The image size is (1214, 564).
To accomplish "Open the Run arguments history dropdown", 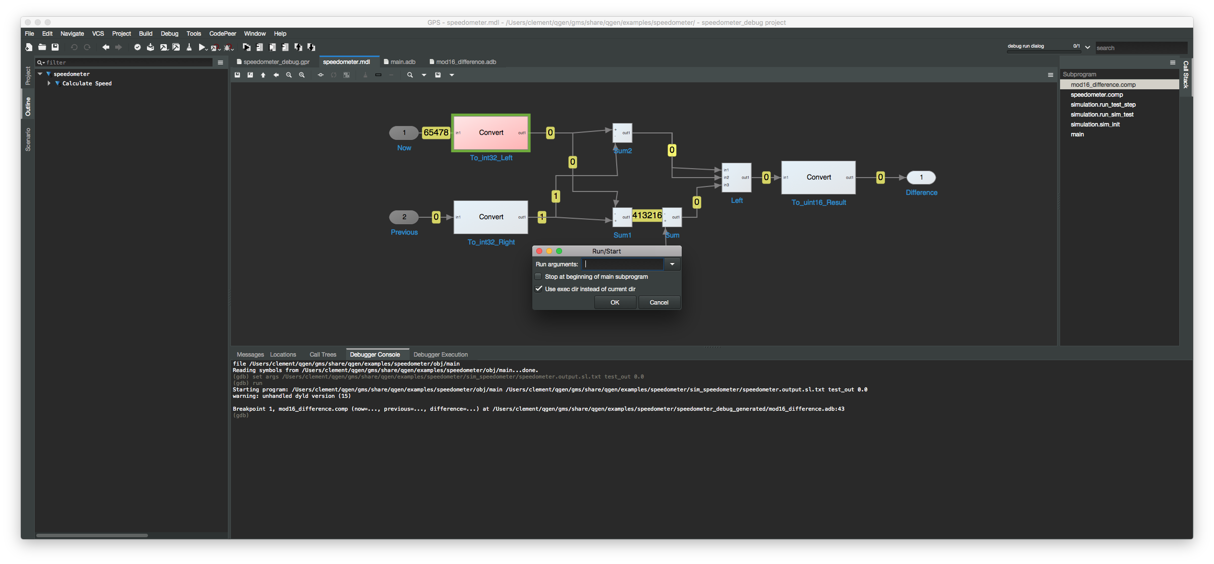I will (x=672, y=264).
